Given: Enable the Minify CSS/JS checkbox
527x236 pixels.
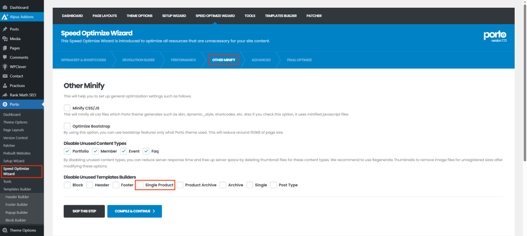Looking at the screenshot, I should [x=67, y=108].
